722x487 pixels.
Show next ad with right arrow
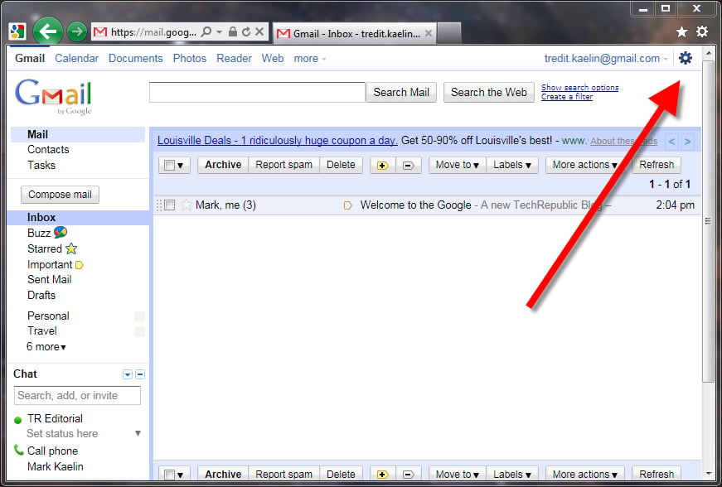click(687, 141)
